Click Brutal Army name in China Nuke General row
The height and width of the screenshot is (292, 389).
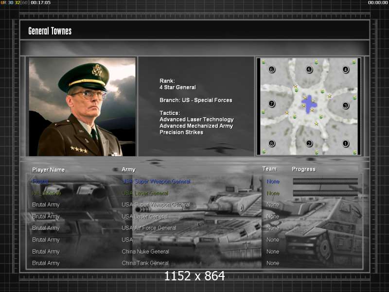point(46,252)
